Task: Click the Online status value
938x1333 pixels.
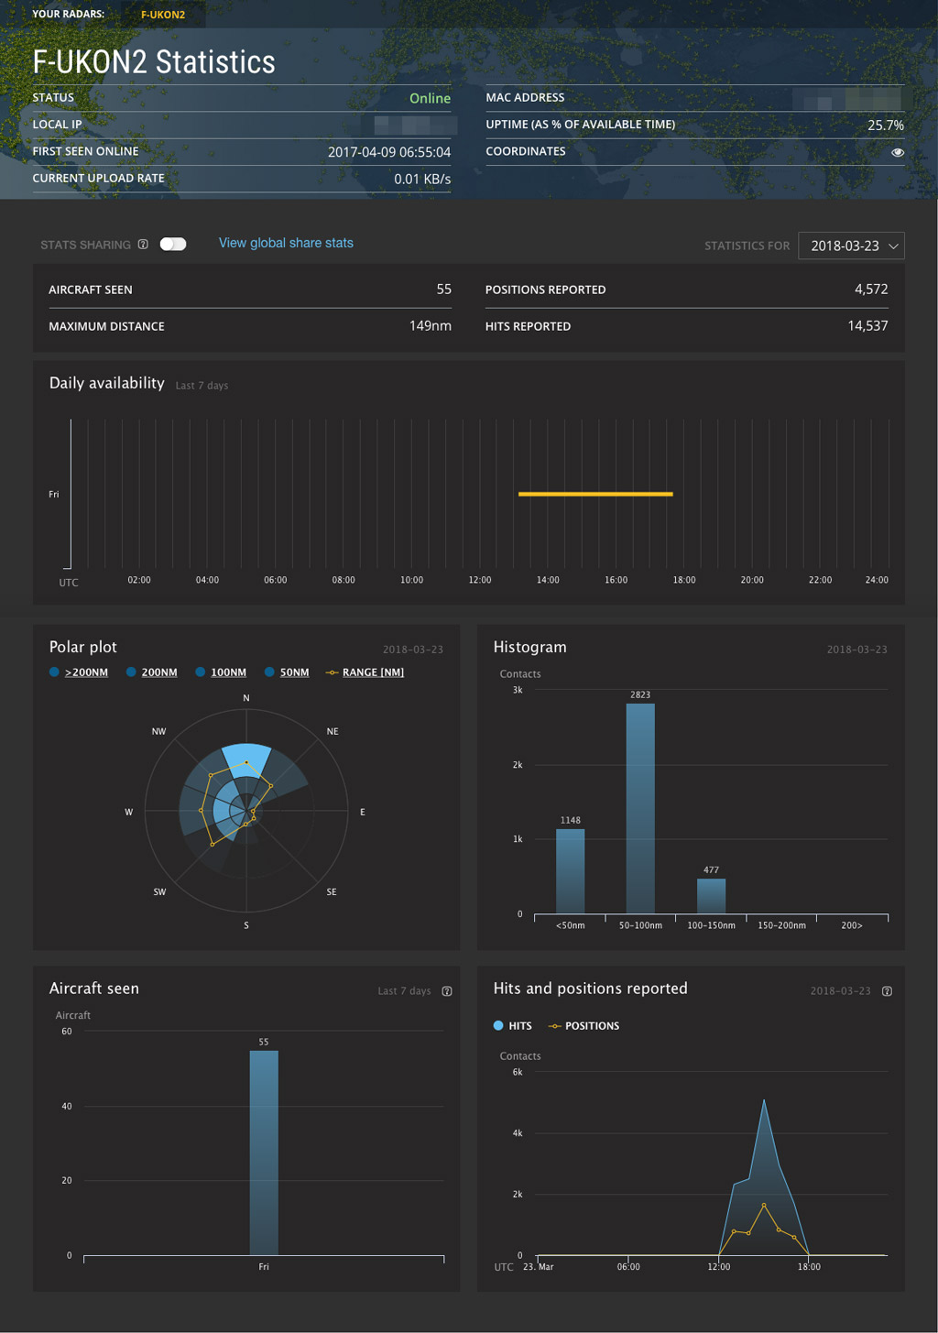Action: click(x=430, y=98)
